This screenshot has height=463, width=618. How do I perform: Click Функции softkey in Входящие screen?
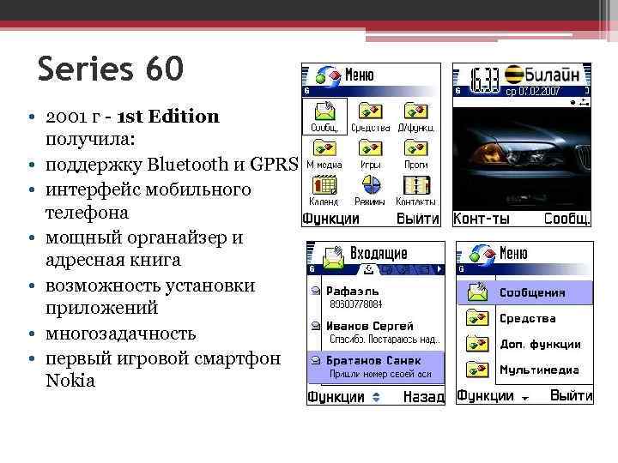click(x=336, y=397)
